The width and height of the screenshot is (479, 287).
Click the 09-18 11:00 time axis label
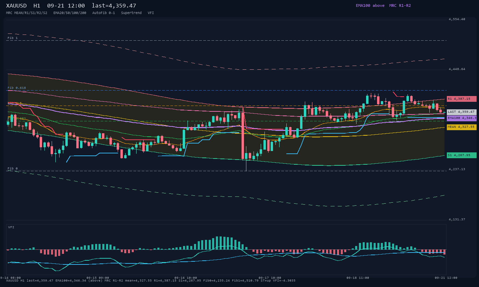tap(358, 278)
